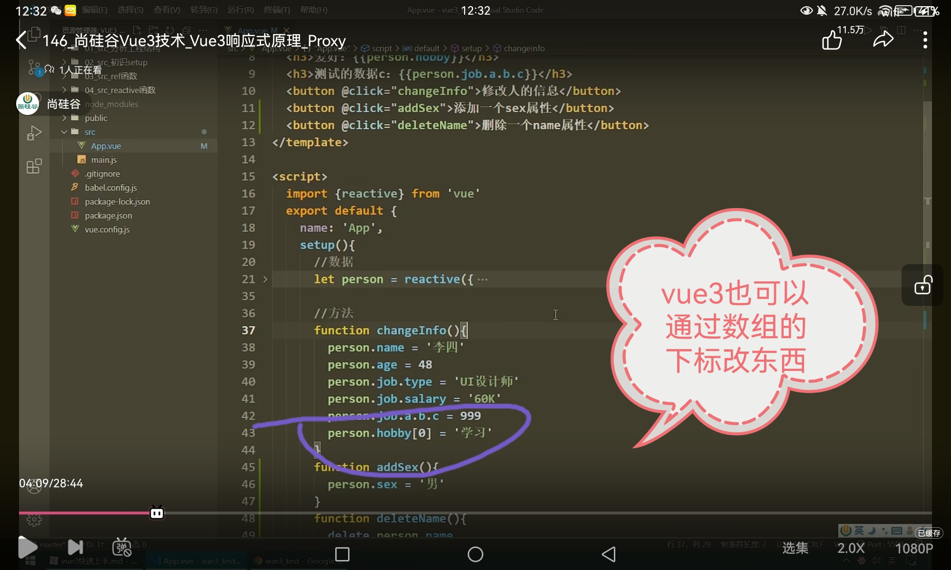
Task: Change playback speed from 2.0X
Action: tap(851, 548)
